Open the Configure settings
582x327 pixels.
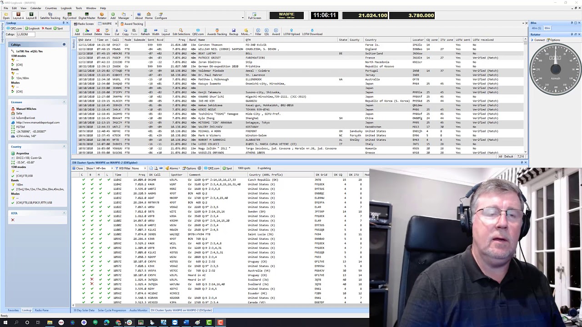[161, 16]
